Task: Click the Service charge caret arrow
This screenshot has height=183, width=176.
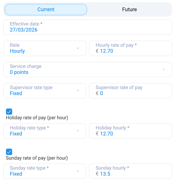Action: point(163,70)
